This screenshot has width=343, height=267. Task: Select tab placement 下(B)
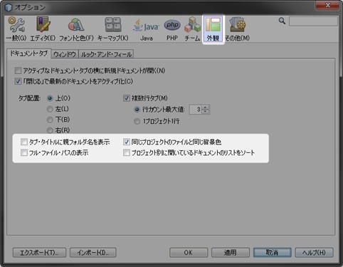(50, 120)
